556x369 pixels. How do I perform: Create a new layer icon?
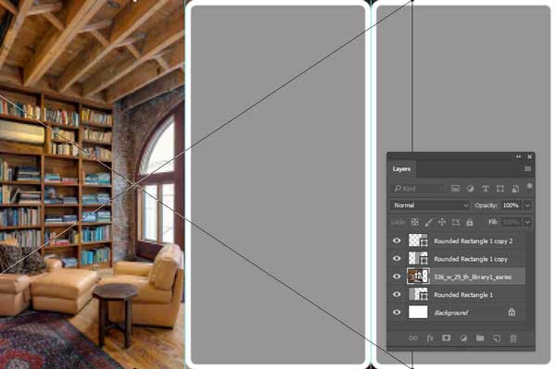497,338
